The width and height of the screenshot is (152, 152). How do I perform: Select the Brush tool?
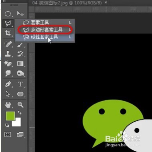click(x=20, y=45)
